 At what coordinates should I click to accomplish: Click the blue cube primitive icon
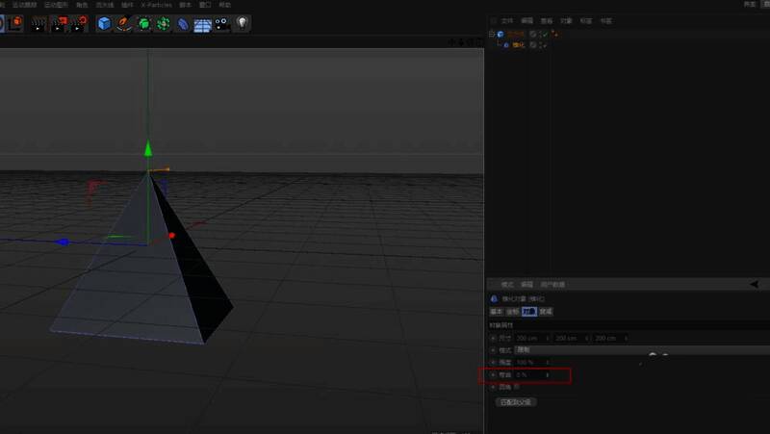[x=104, y=23]
